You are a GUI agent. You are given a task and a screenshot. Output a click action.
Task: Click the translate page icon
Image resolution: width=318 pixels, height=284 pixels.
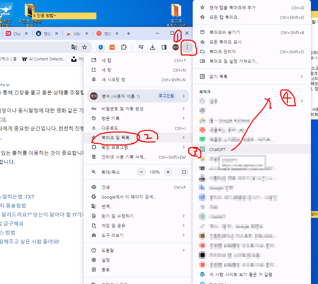(74, 48)
